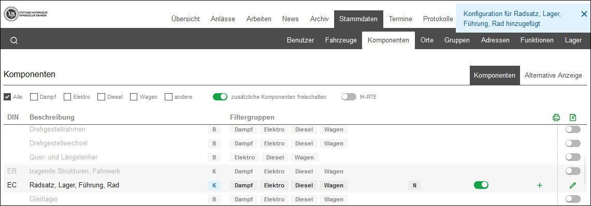Click the B badge in Drehgestellrahmen row
This screenshot has width=591, height=206.
[214, 129]
